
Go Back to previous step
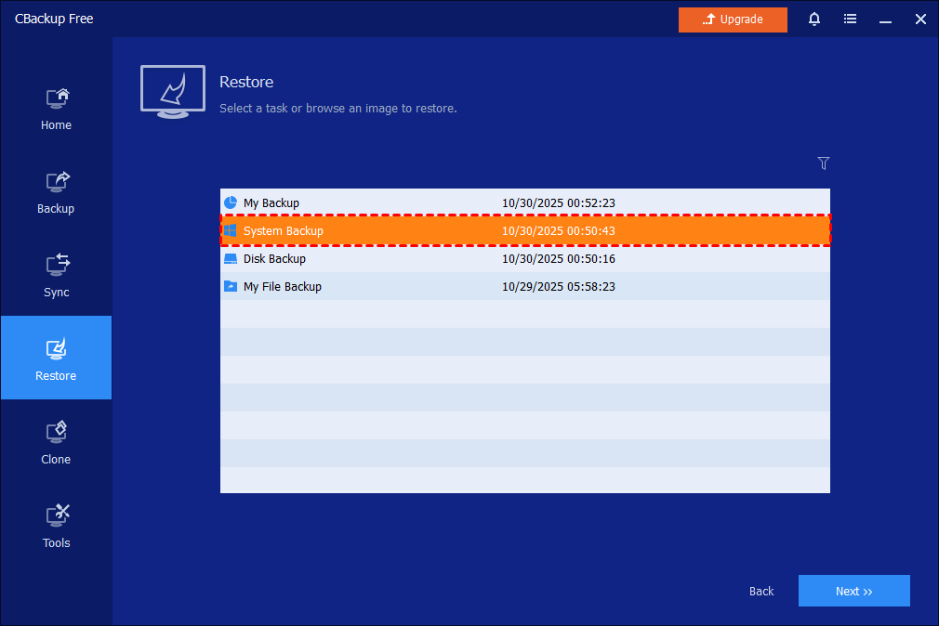pos(761,592)
